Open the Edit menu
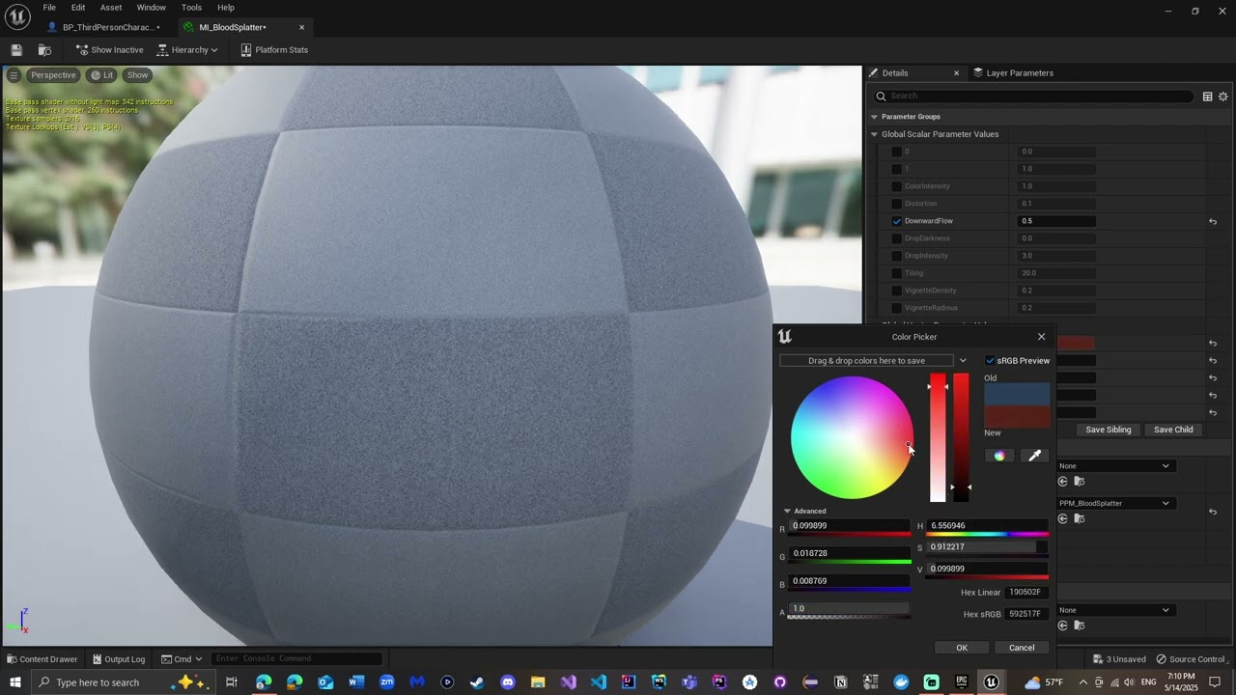 [x=78, y=8]
